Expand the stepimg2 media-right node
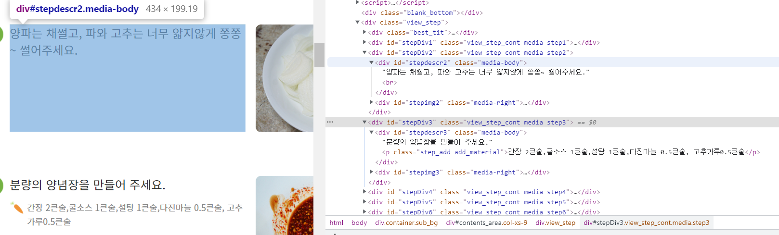 coord(371,102)
